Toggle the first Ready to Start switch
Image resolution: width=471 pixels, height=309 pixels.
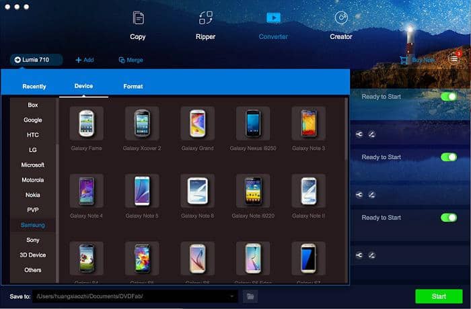(448, 97)
